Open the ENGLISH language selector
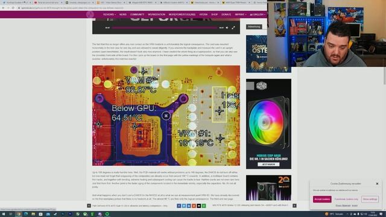 (258, 14)
